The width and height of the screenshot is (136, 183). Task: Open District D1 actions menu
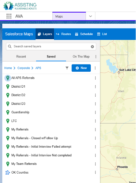click(95, 87)
